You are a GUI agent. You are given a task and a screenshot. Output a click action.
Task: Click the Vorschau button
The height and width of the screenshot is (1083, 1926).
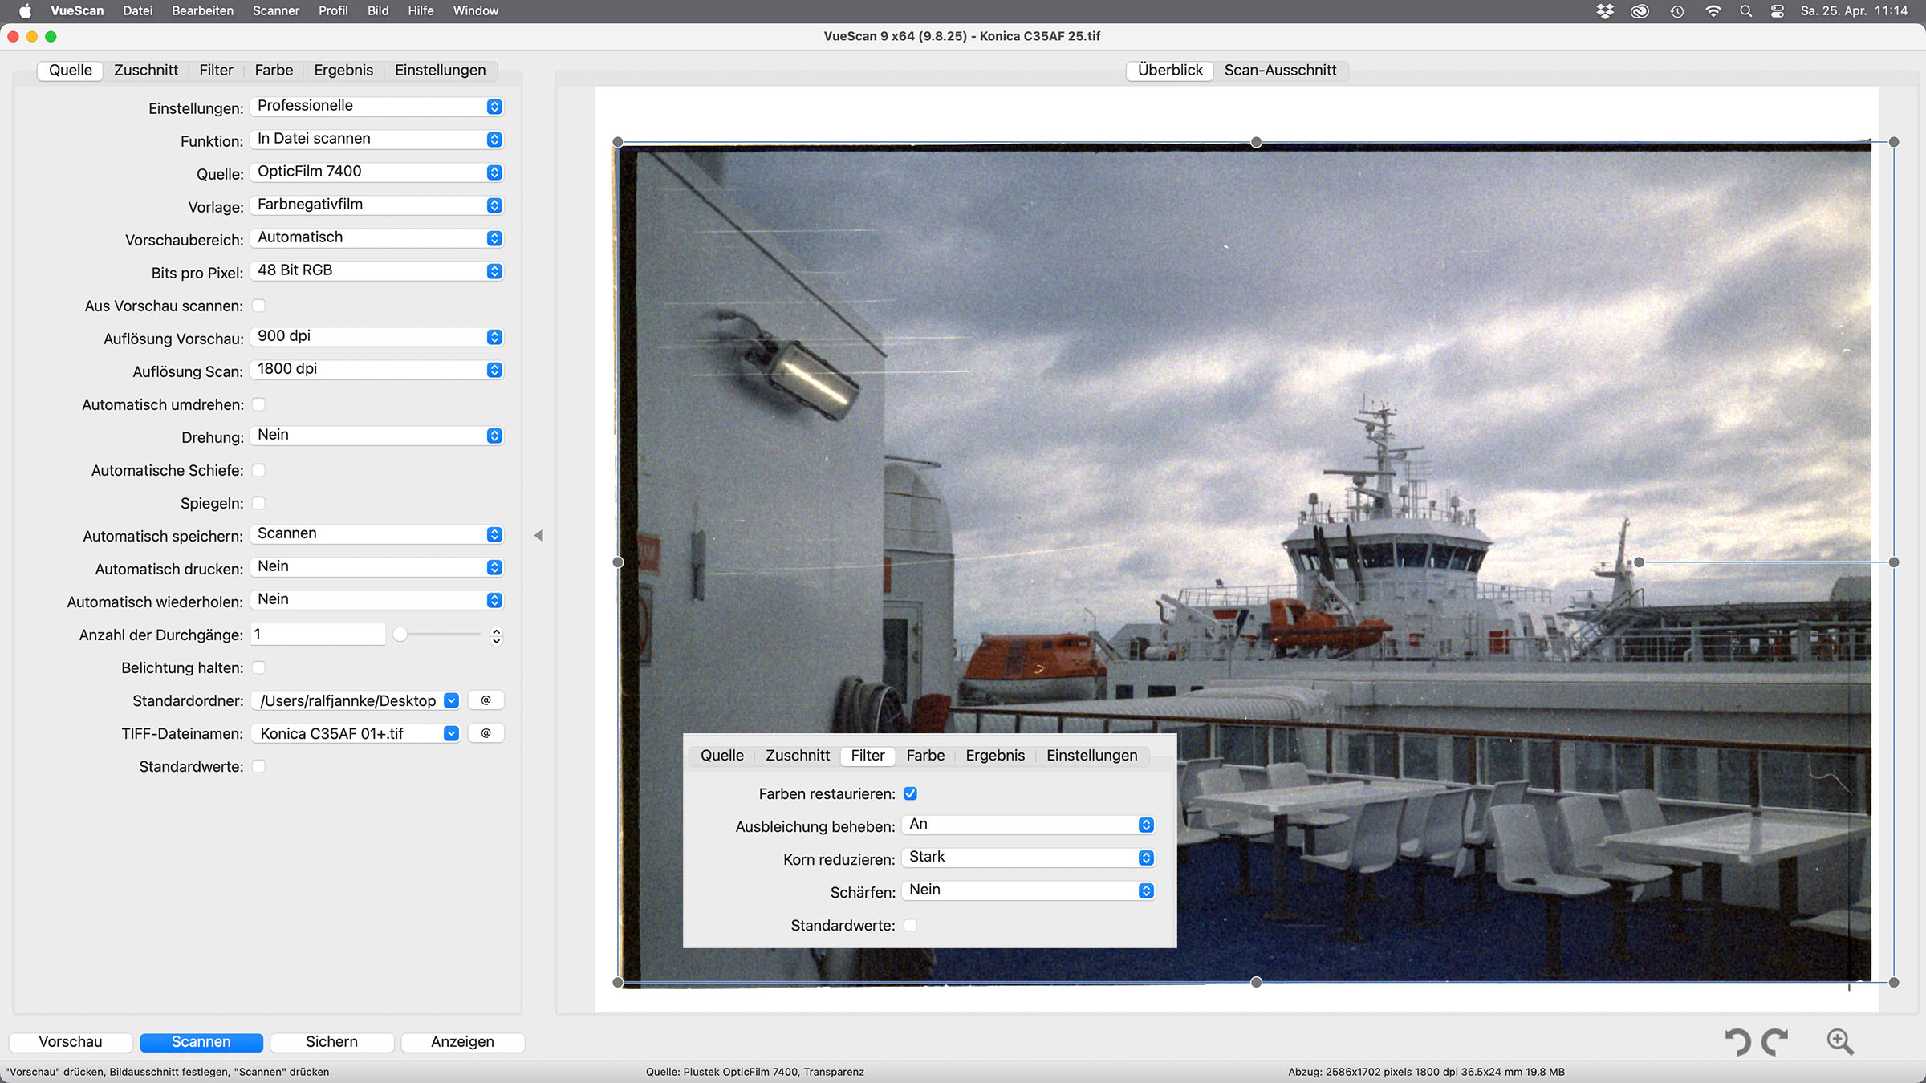tap(71, 1042)
